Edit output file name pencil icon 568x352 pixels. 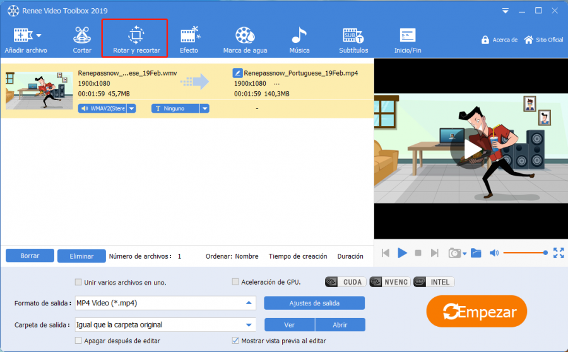click(237, 73)
